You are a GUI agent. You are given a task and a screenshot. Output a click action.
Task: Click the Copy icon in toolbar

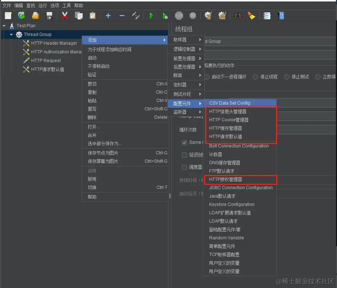tap(79, 16)
